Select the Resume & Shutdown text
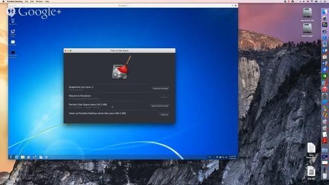The width and height of the screenshot is (329, 185). click(x=80, y=96)
